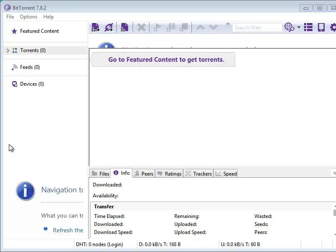Click the Refresh the link
This screenshot has height=252, width=336.
click(68, 230)
